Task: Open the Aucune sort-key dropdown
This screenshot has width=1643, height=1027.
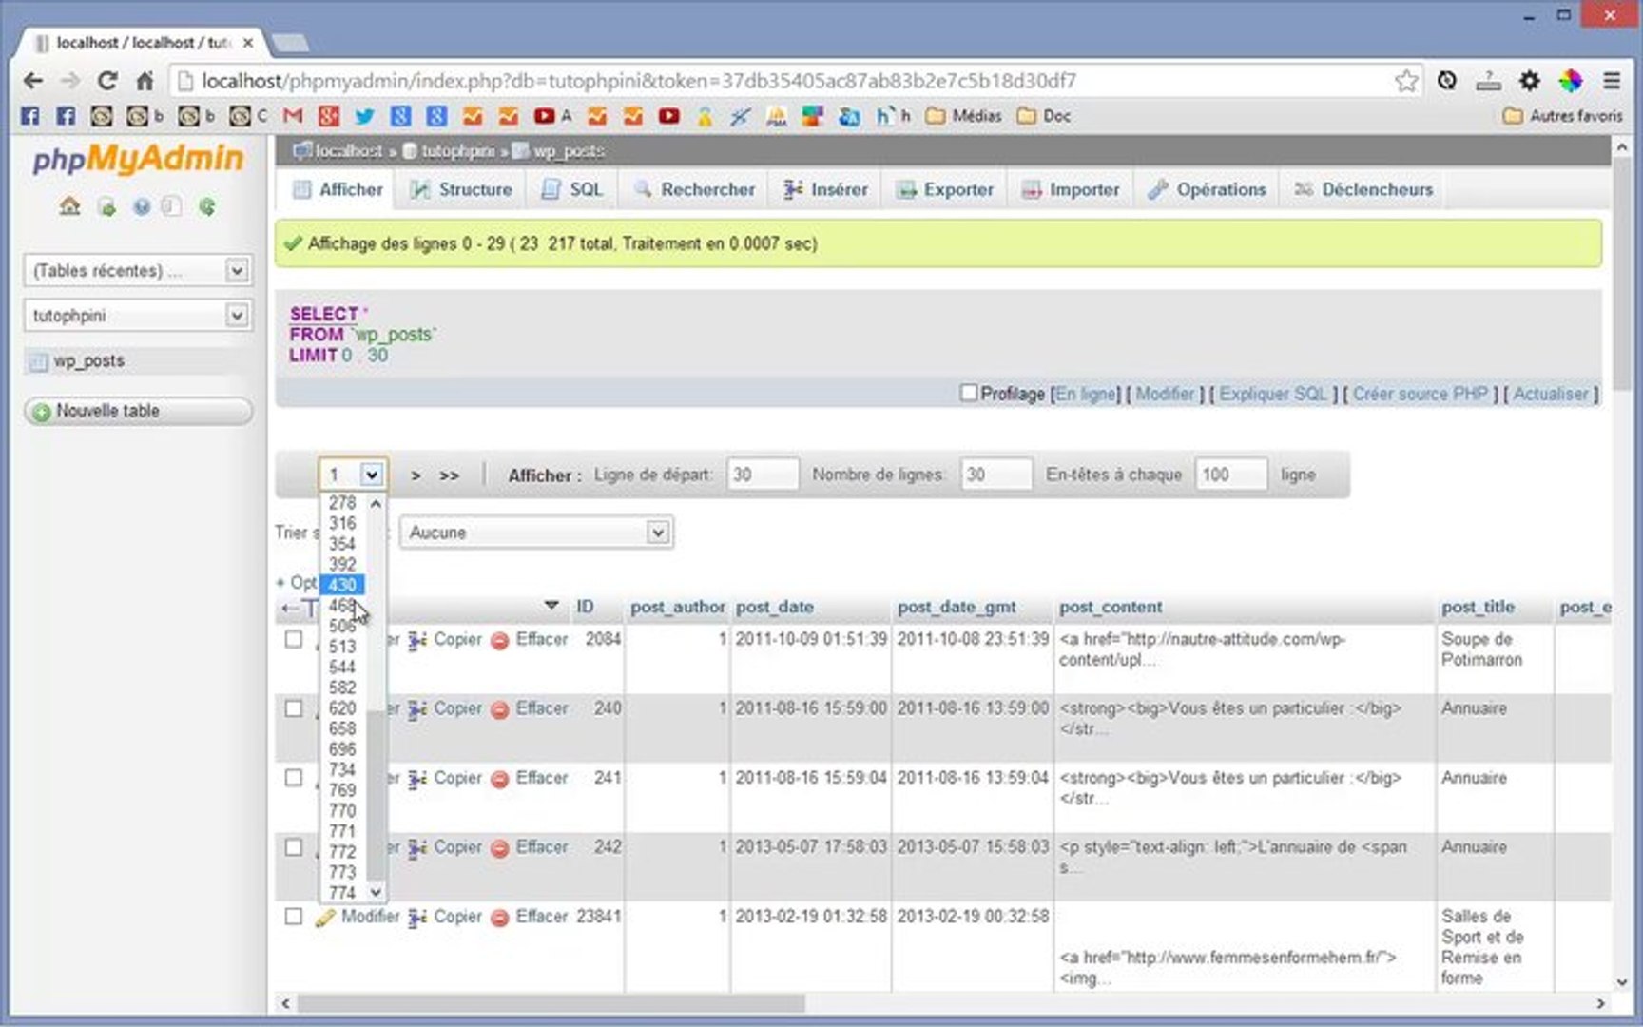Action: 536,533
